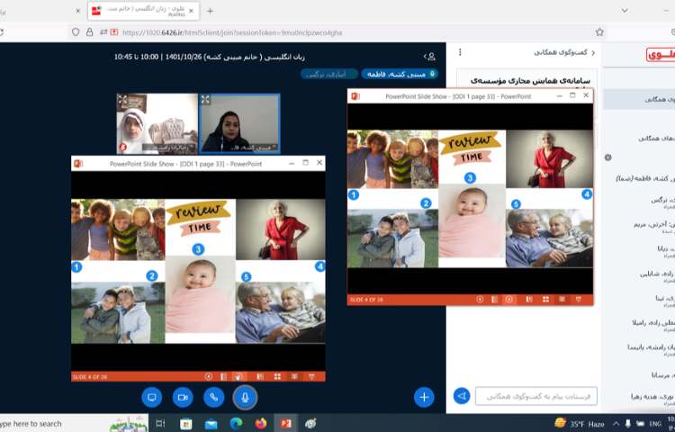Toggle webcam sharing button

[x=183, y=397]
